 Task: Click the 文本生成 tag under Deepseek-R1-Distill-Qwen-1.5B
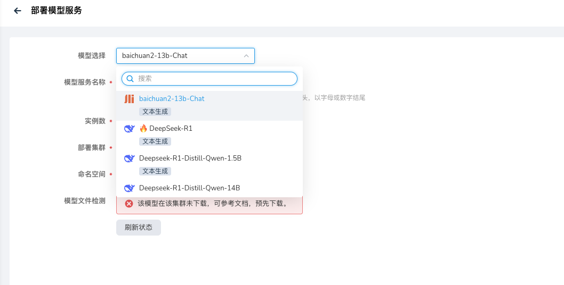click(155, 171)
